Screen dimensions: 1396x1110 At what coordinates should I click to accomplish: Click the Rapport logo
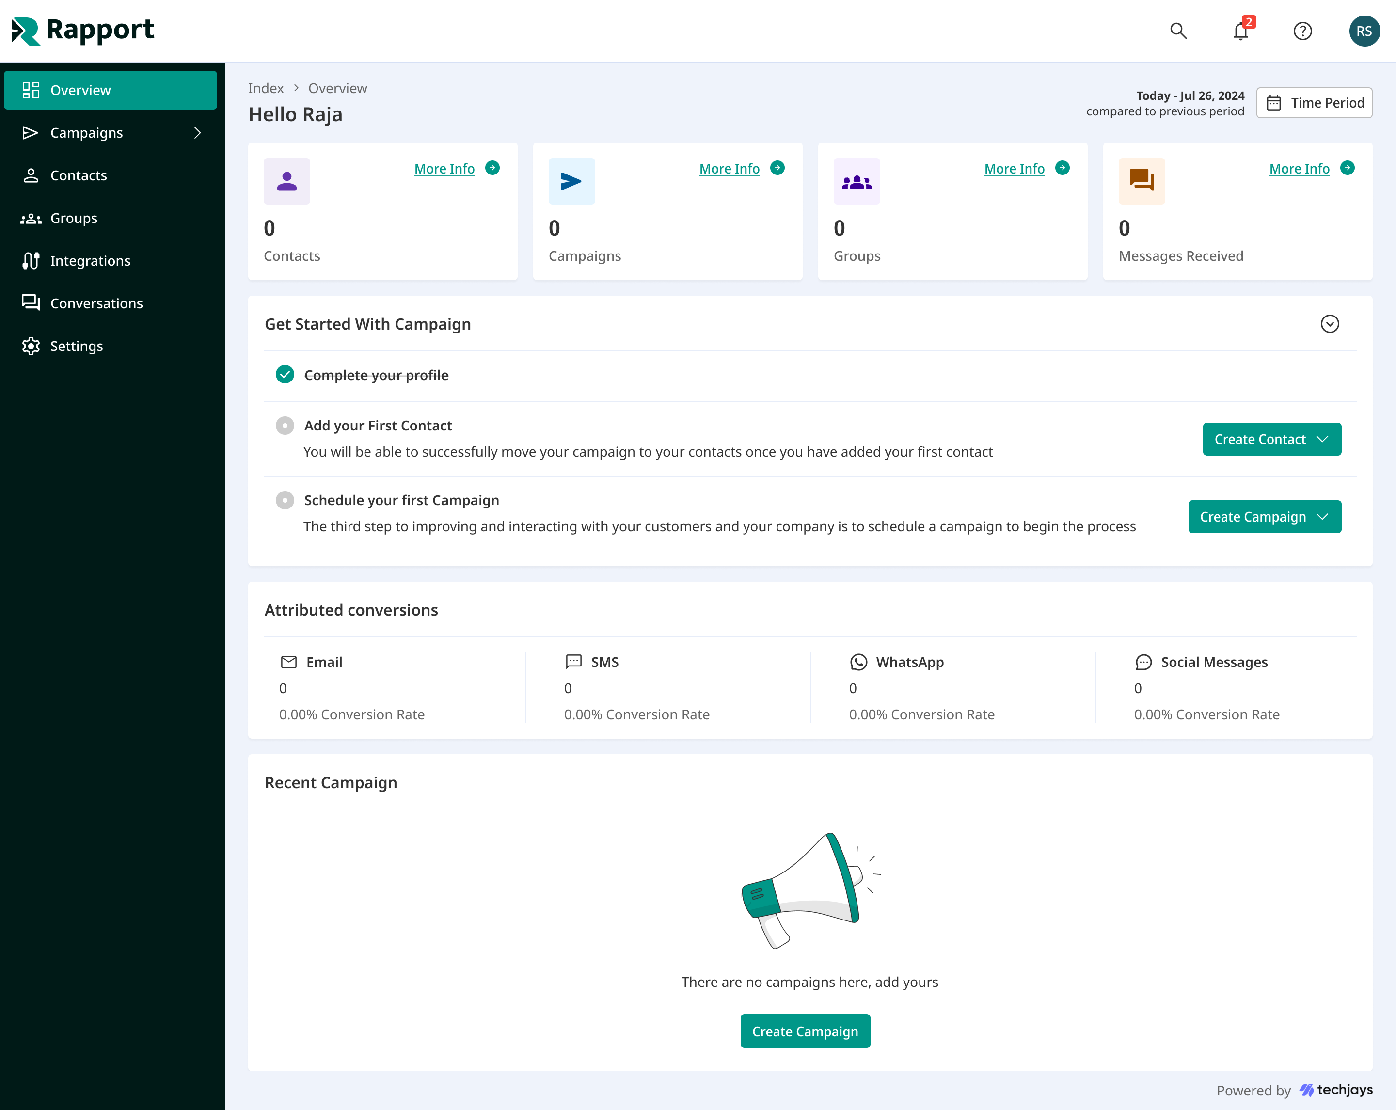point(83,31)
